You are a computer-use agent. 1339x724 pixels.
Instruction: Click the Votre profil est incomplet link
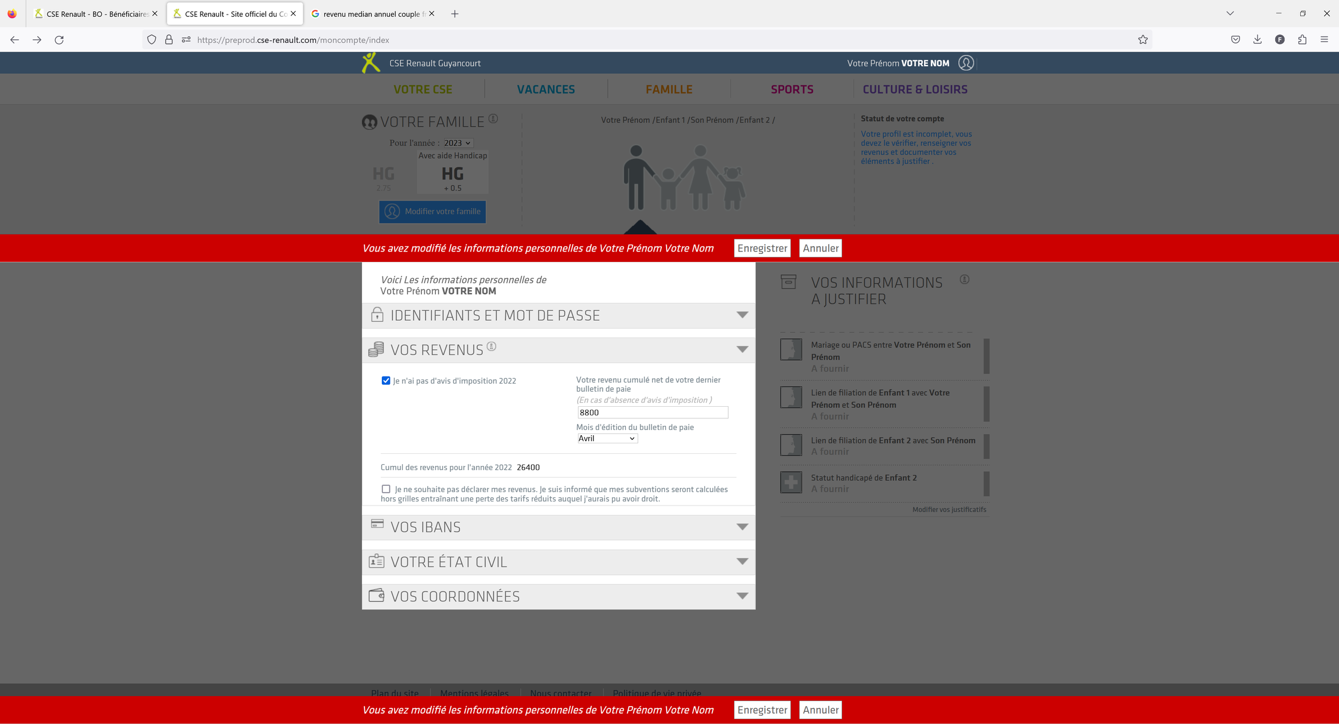pyautogui.click(x=916, y=148)
